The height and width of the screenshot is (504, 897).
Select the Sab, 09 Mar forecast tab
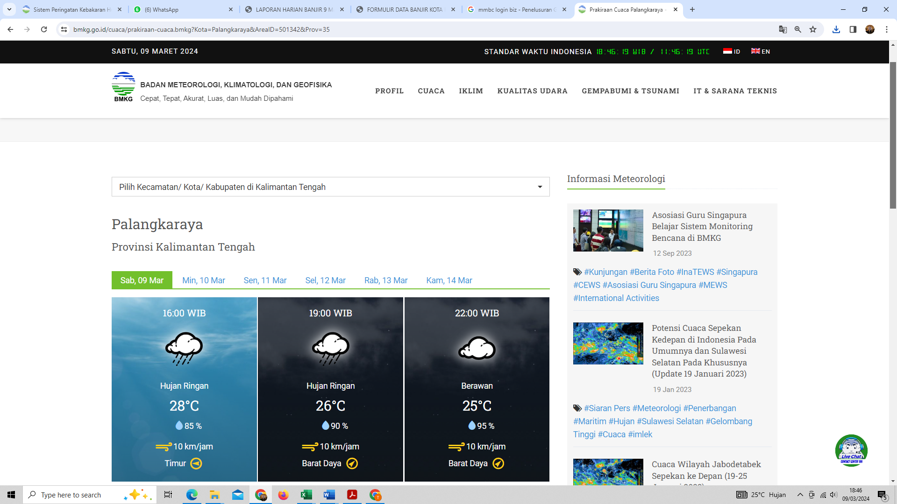tap(142, 280)
